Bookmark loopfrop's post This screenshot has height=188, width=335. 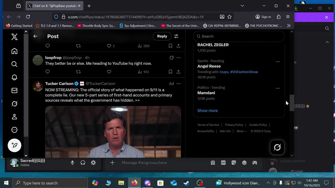[170, 72]
